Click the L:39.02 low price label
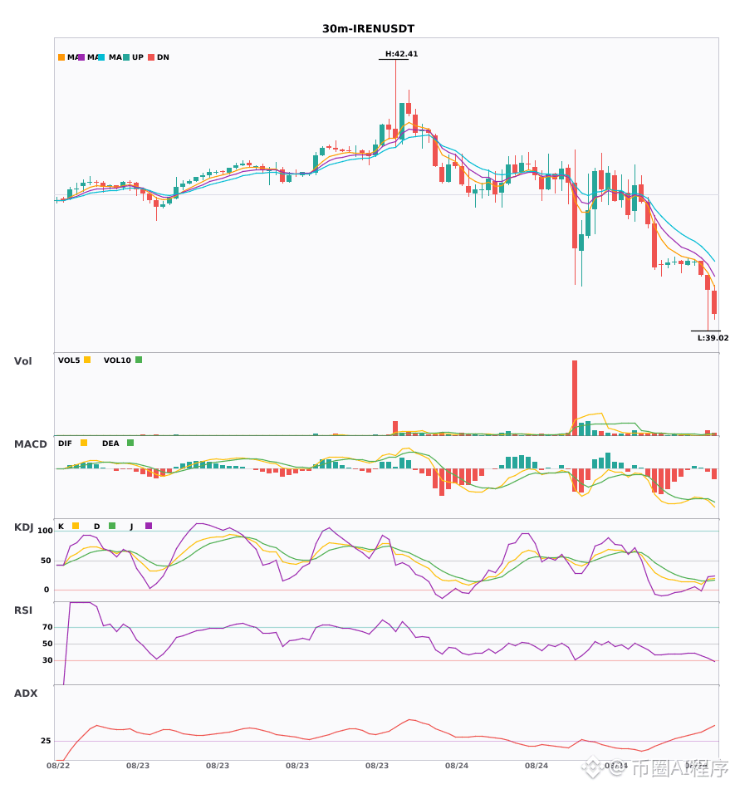735x789 pixels. pyautogui.click(x=713, y=338)
